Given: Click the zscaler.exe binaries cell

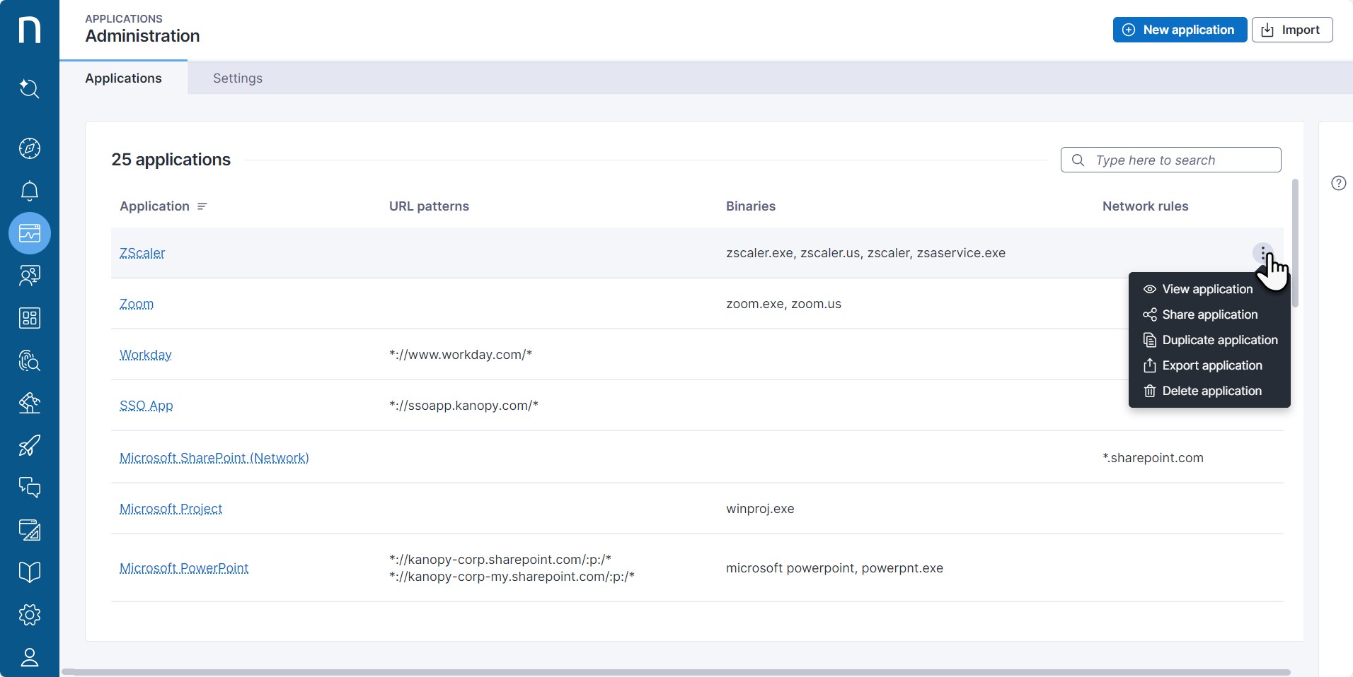Looking at the screenshot, I should click(865, 253).
